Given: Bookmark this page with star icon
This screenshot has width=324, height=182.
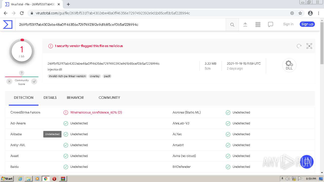Looking at the screenshot, I should click(300, 13).
